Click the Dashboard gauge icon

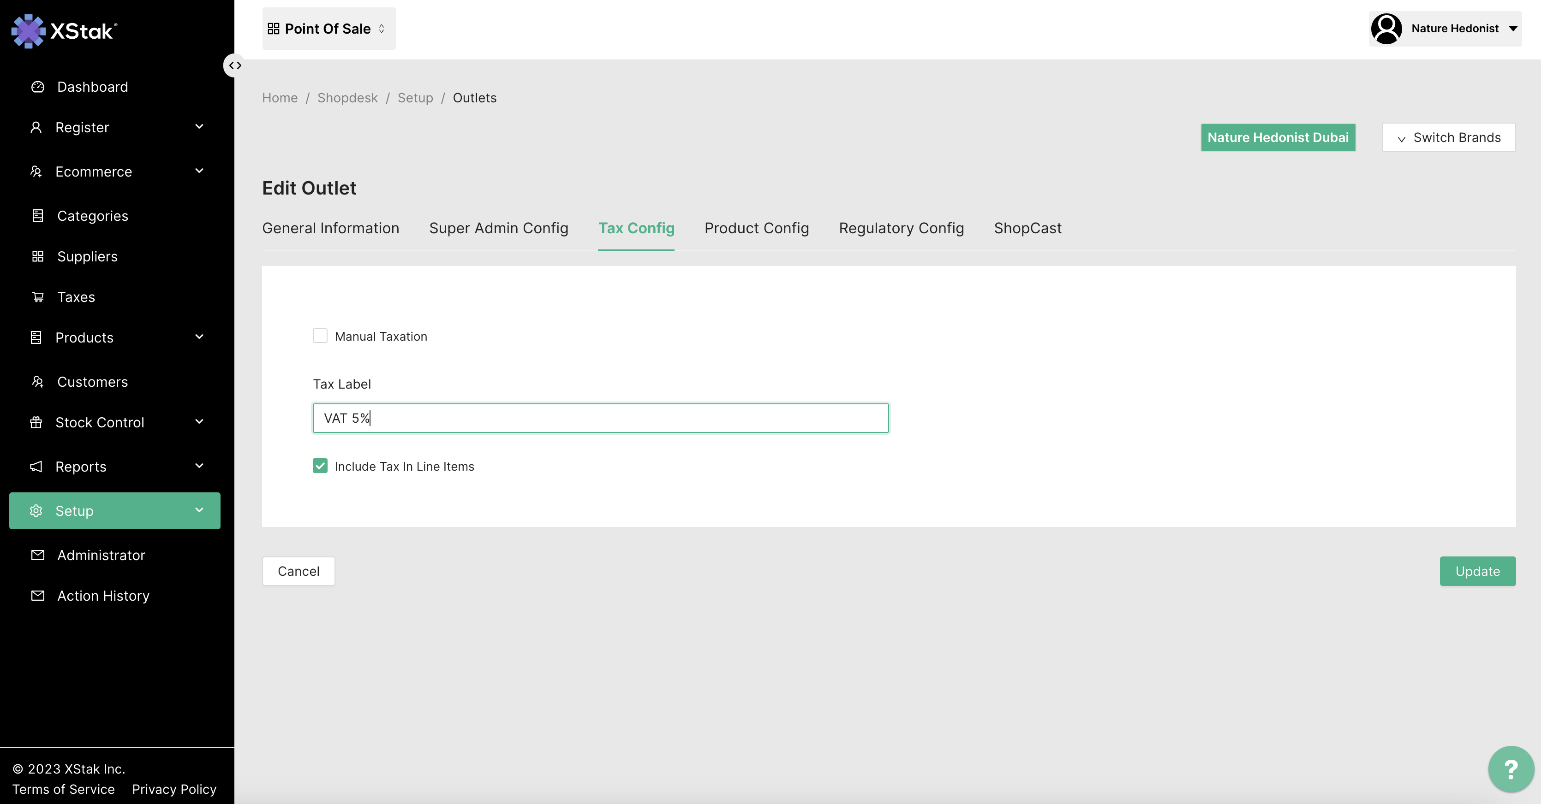(x=38, y=87)
